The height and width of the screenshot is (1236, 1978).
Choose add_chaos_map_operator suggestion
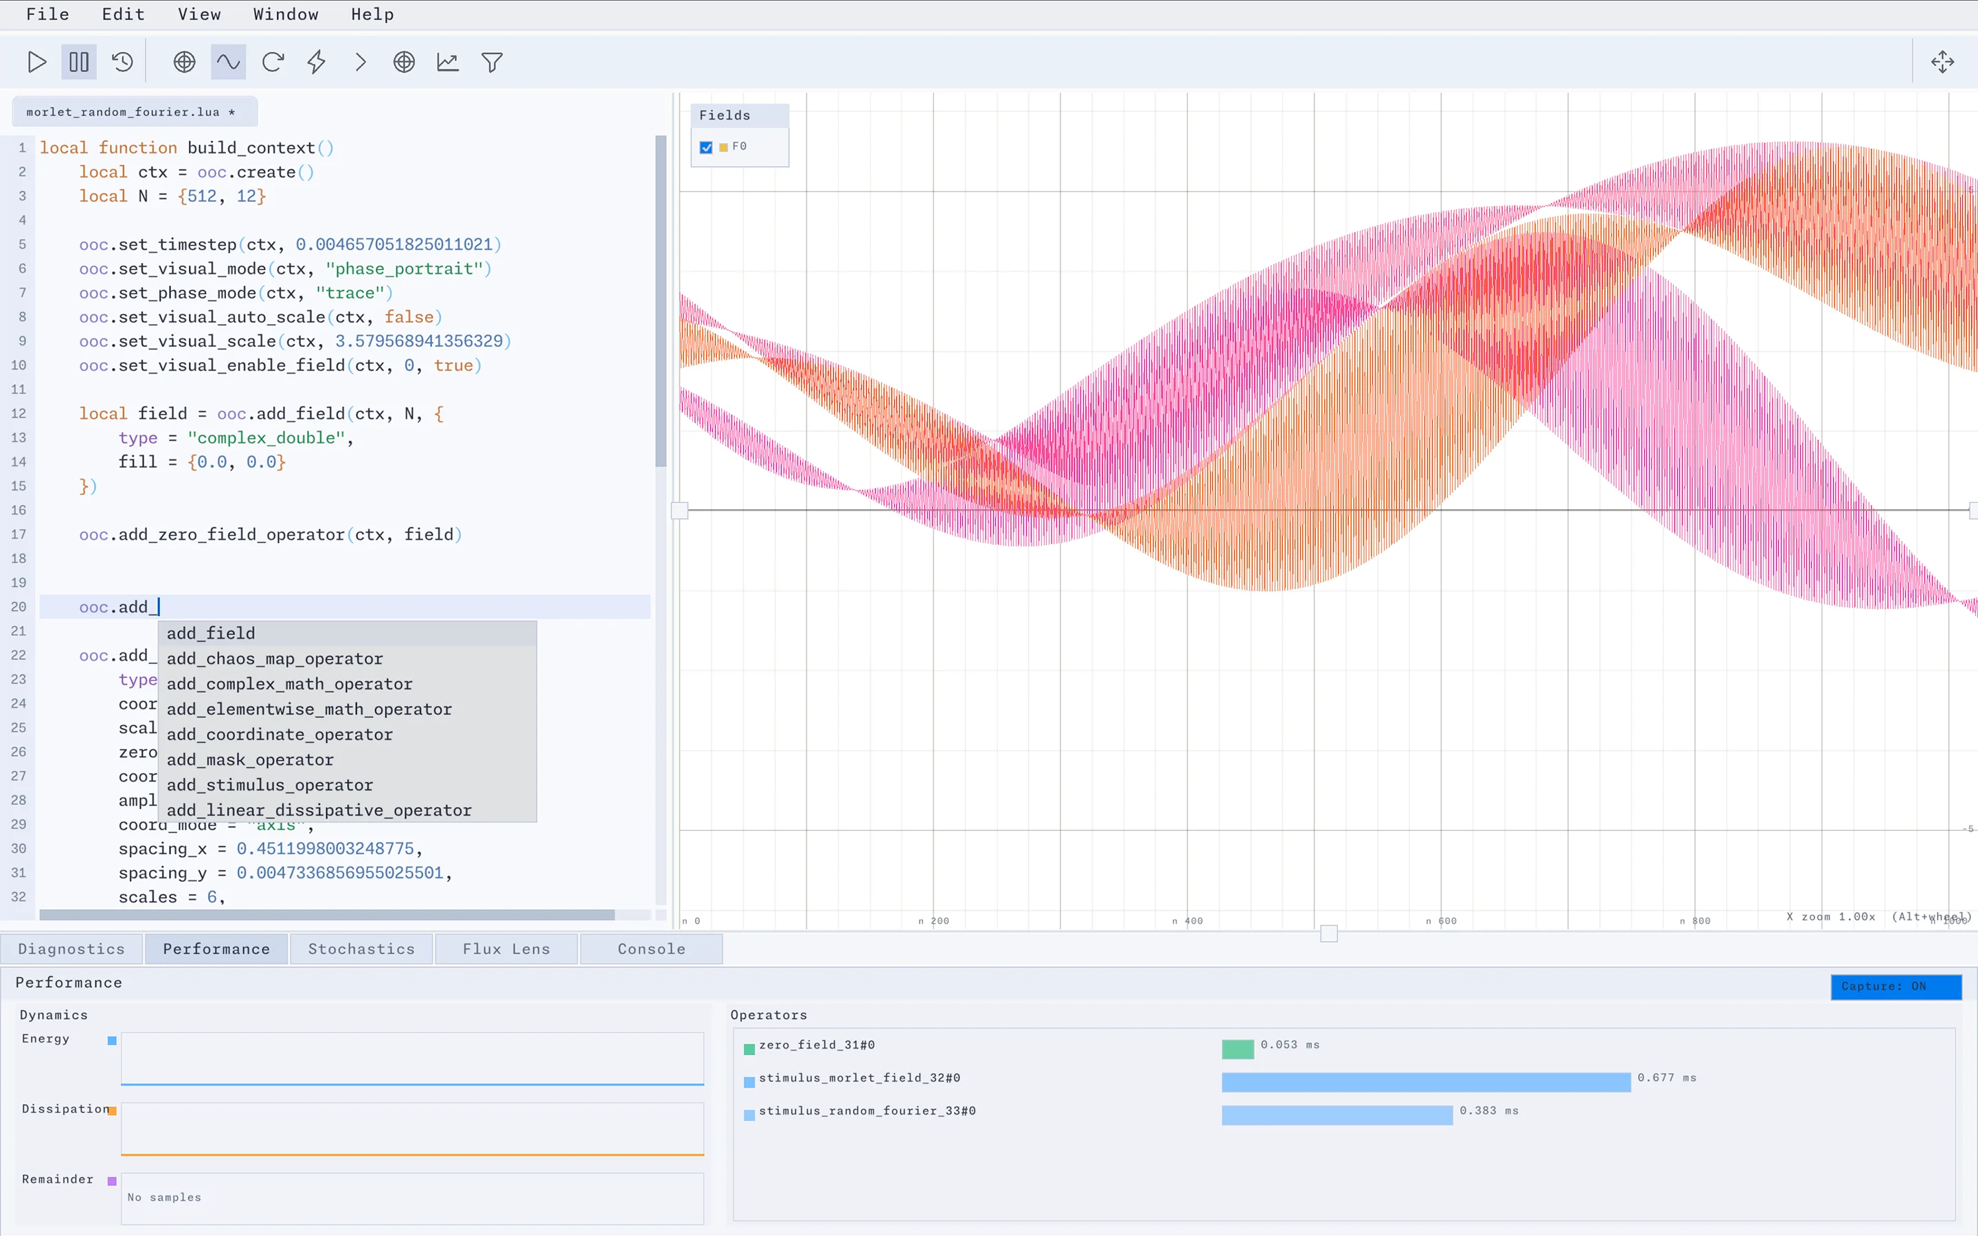[348, 659]
